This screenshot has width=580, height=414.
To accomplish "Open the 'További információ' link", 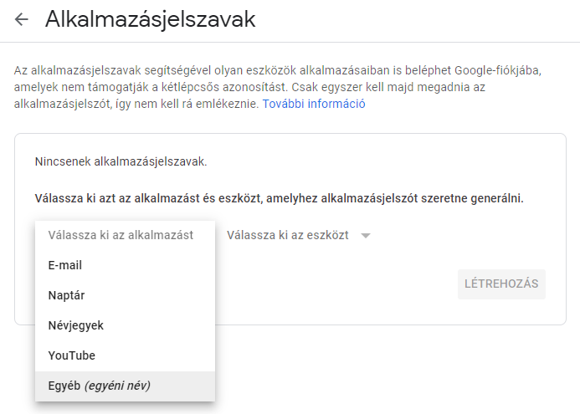I will click(x=314, y=105).
